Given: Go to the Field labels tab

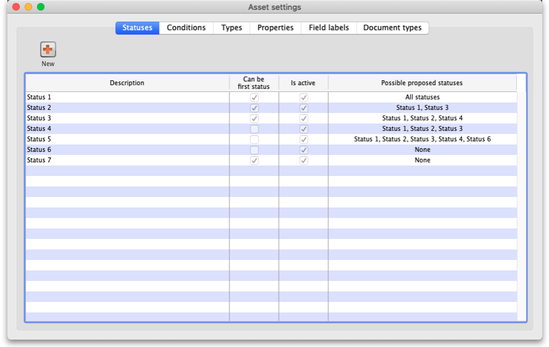Looking at the screenshot, I should (329, 28).
